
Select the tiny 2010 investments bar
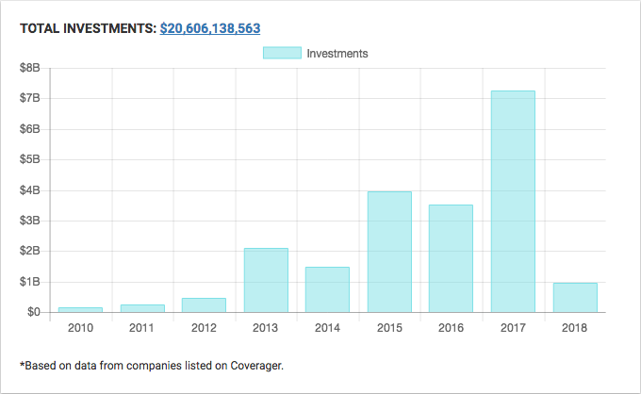click(80, 309)
